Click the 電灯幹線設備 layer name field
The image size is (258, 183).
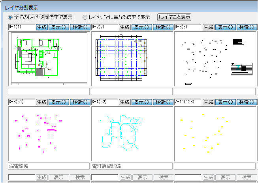click(x=132, y=166)
